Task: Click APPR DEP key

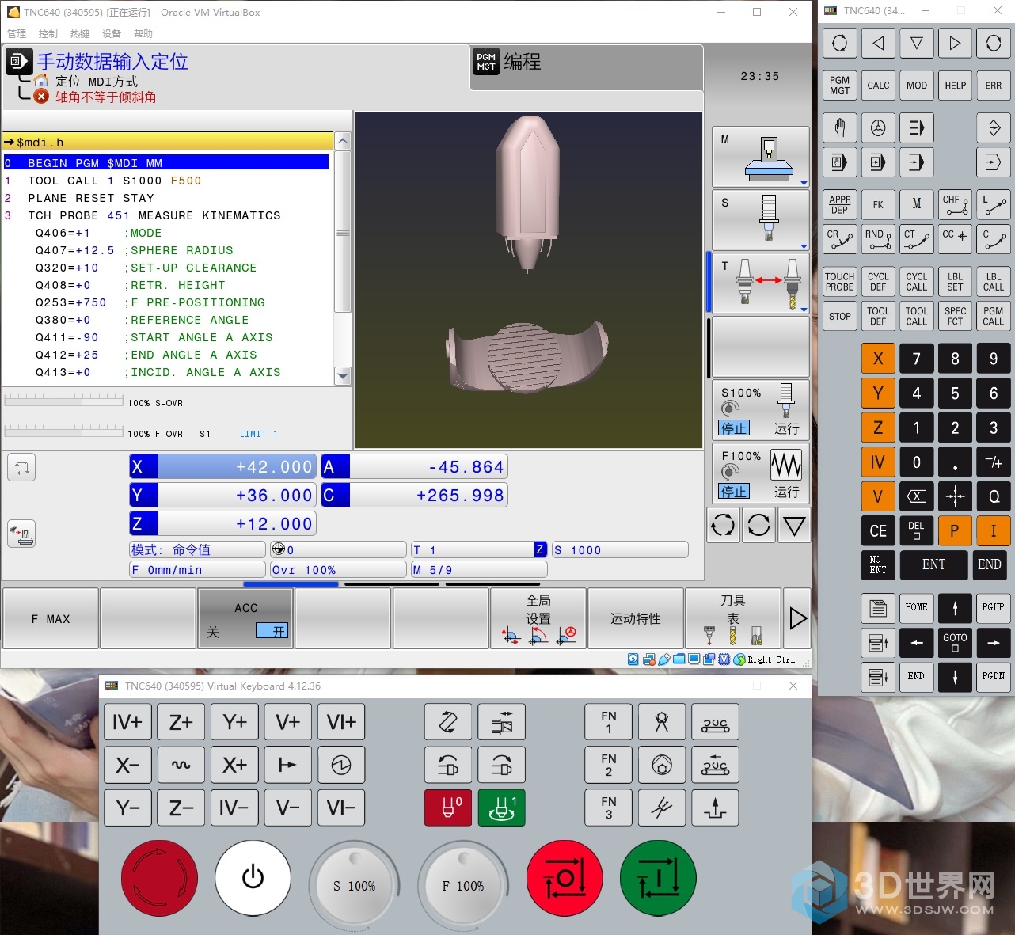Action: (840, 204)
